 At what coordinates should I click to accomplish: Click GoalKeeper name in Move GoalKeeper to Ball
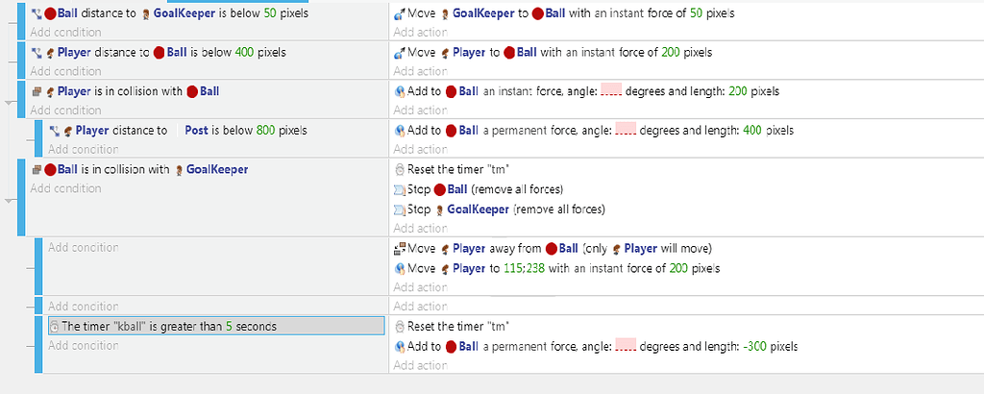485,13
